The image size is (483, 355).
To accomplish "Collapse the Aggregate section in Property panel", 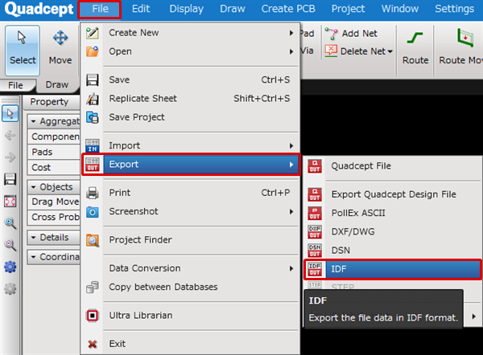I will click(x=34, y=120).
